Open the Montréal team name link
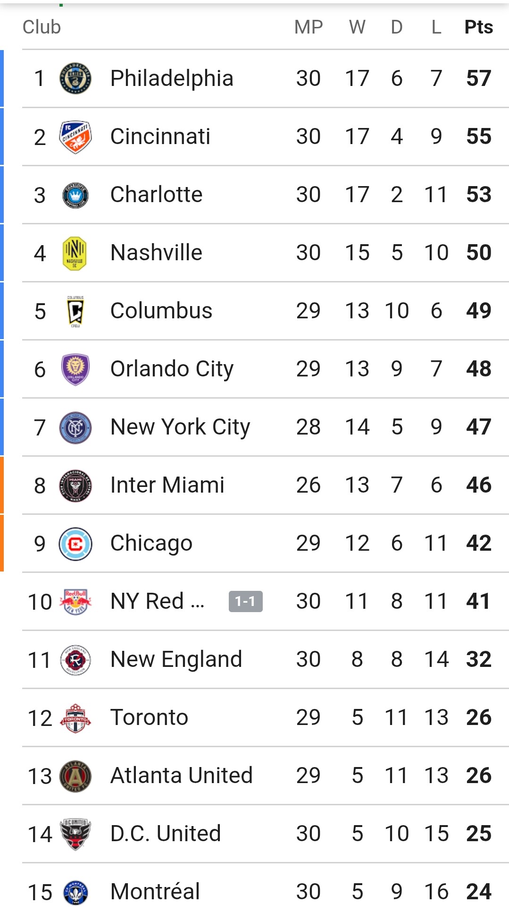509x921 pixels. 155,892
